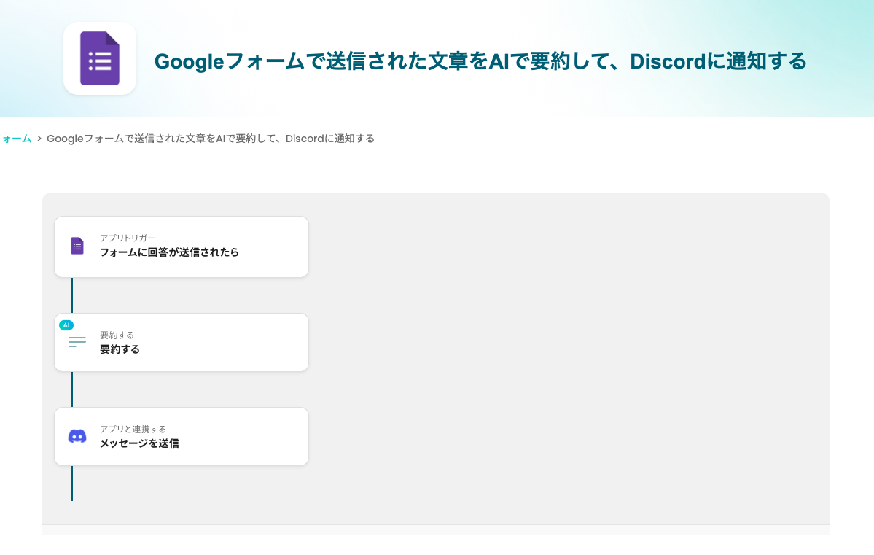Click the ォーム breadcrumb link

(x=17, y=139)
